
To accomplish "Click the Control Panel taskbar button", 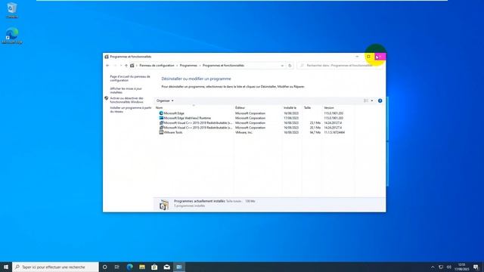I will tap(179, 267).
